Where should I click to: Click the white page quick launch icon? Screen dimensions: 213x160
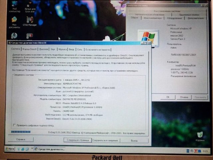[x=27, y=149]
